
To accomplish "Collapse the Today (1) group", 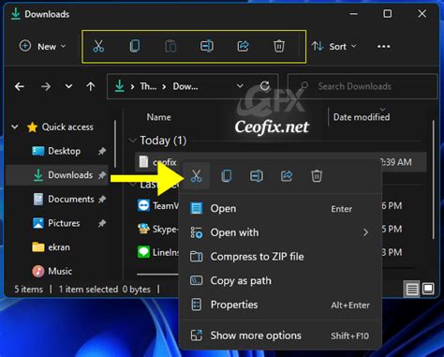I will (x=133, y=141).
